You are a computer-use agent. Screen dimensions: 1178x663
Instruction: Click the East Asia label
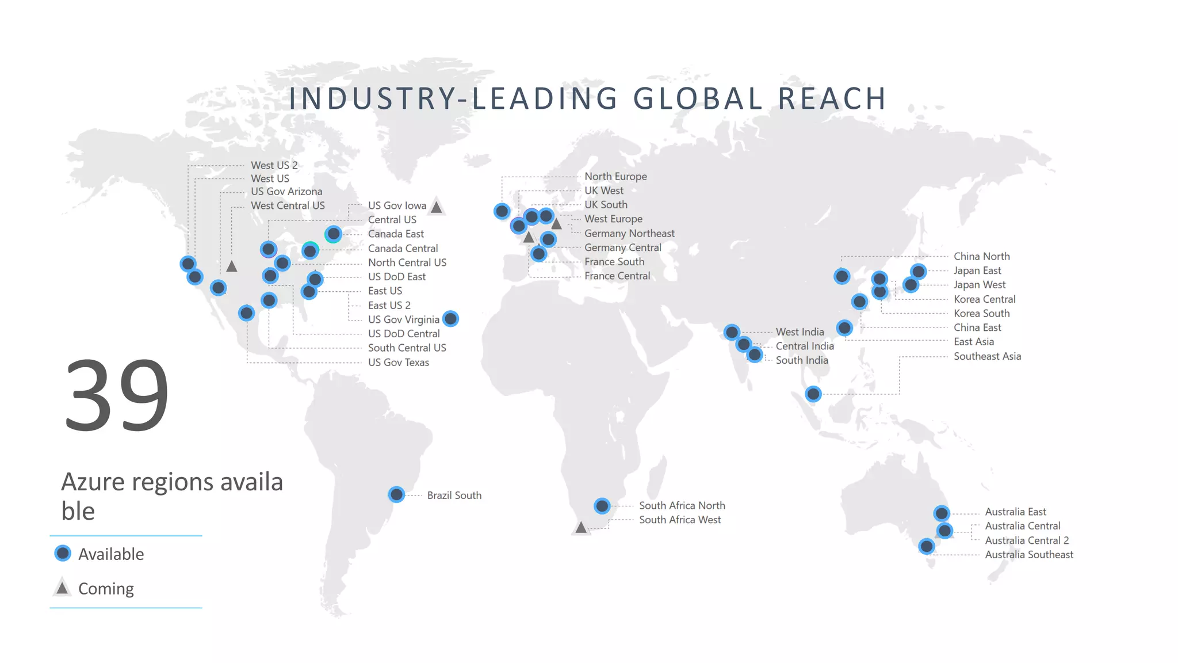(x=974, y=342)
